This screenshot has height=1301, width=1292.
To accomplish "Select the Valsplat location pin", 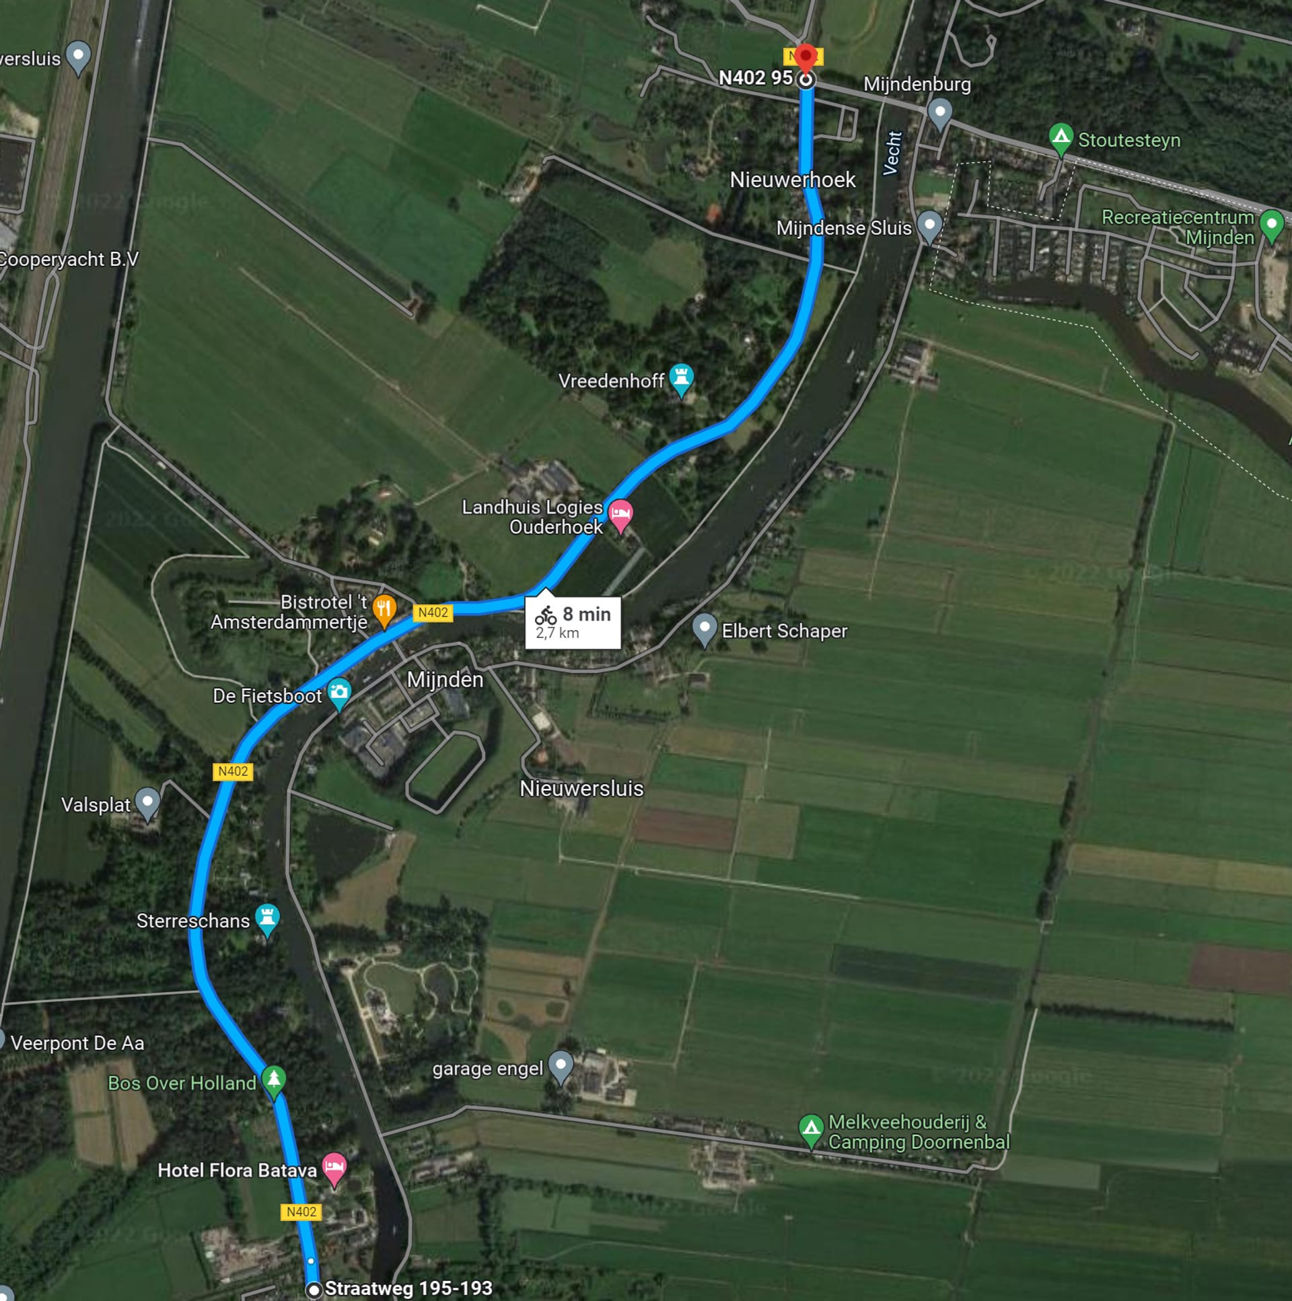I will point(147,804).
